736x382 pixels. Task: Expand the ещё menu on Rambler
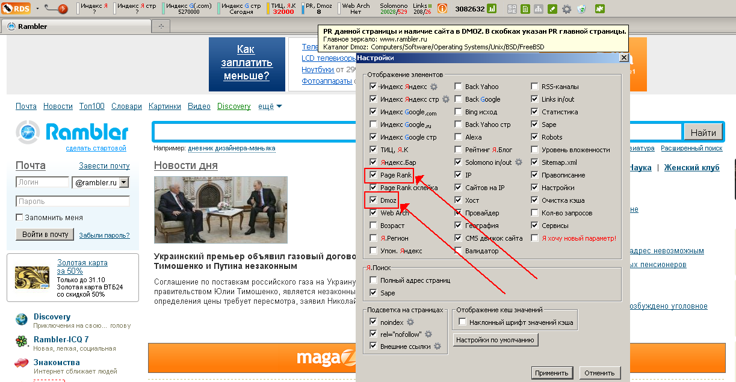(270, 106)
